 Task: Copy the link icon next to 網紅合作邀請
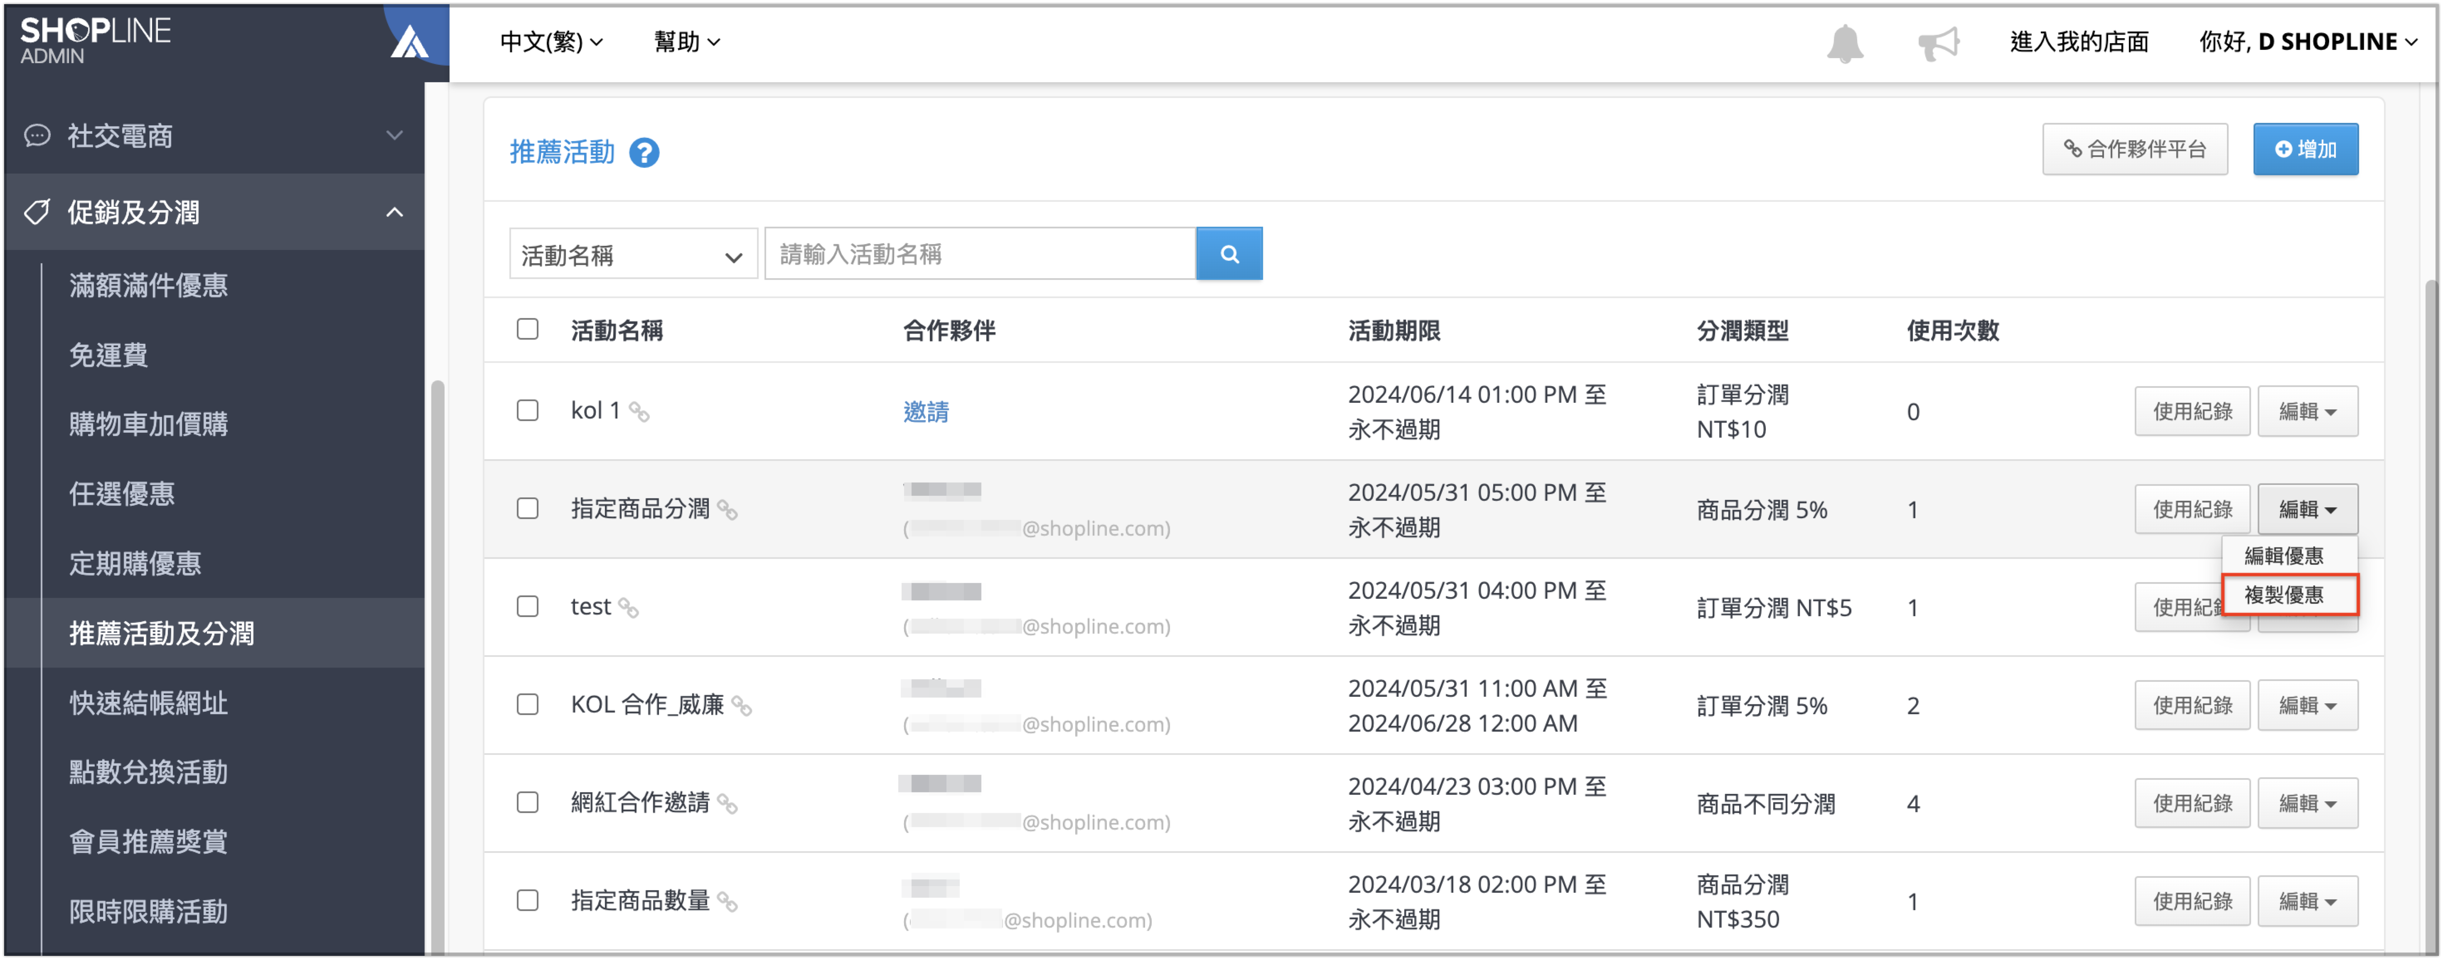pos(727,803)
